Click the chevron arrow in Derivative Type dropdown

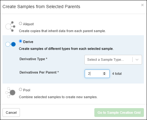click(x=137, y=60)
